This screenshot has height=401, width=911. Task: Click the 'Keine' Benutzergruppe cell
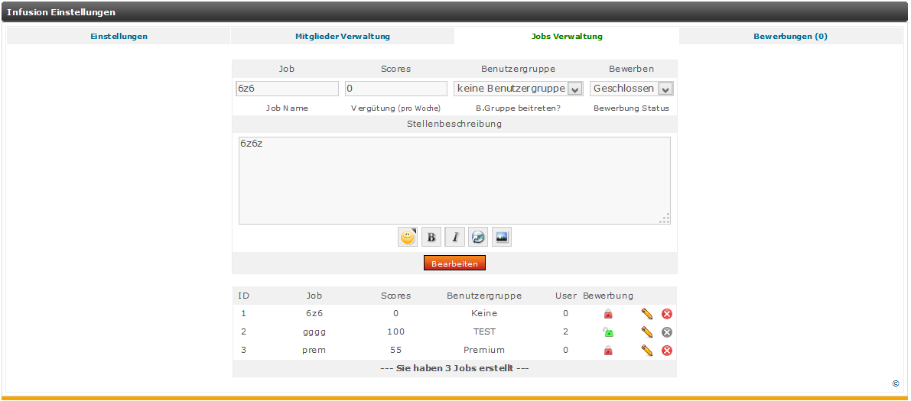coord(484,313)
